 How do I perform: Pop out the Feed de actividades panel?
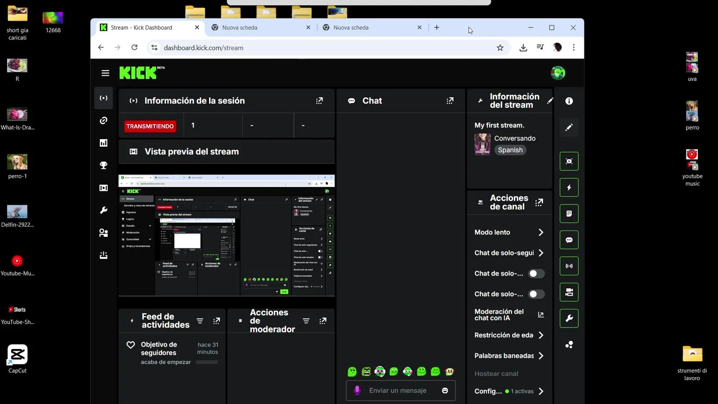217,321
